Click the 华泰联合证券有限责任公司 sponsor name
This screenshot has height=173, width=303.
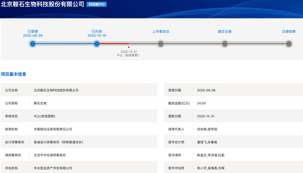[53, 129]
